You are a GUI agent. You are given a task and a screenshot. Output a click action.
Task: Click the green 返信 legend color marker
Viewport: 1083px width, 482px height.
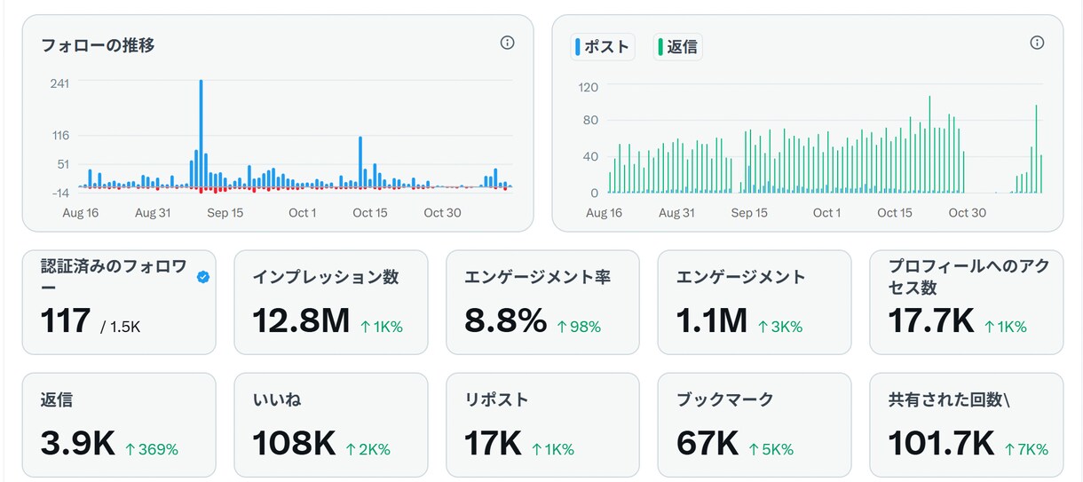(x=660, y=47)
